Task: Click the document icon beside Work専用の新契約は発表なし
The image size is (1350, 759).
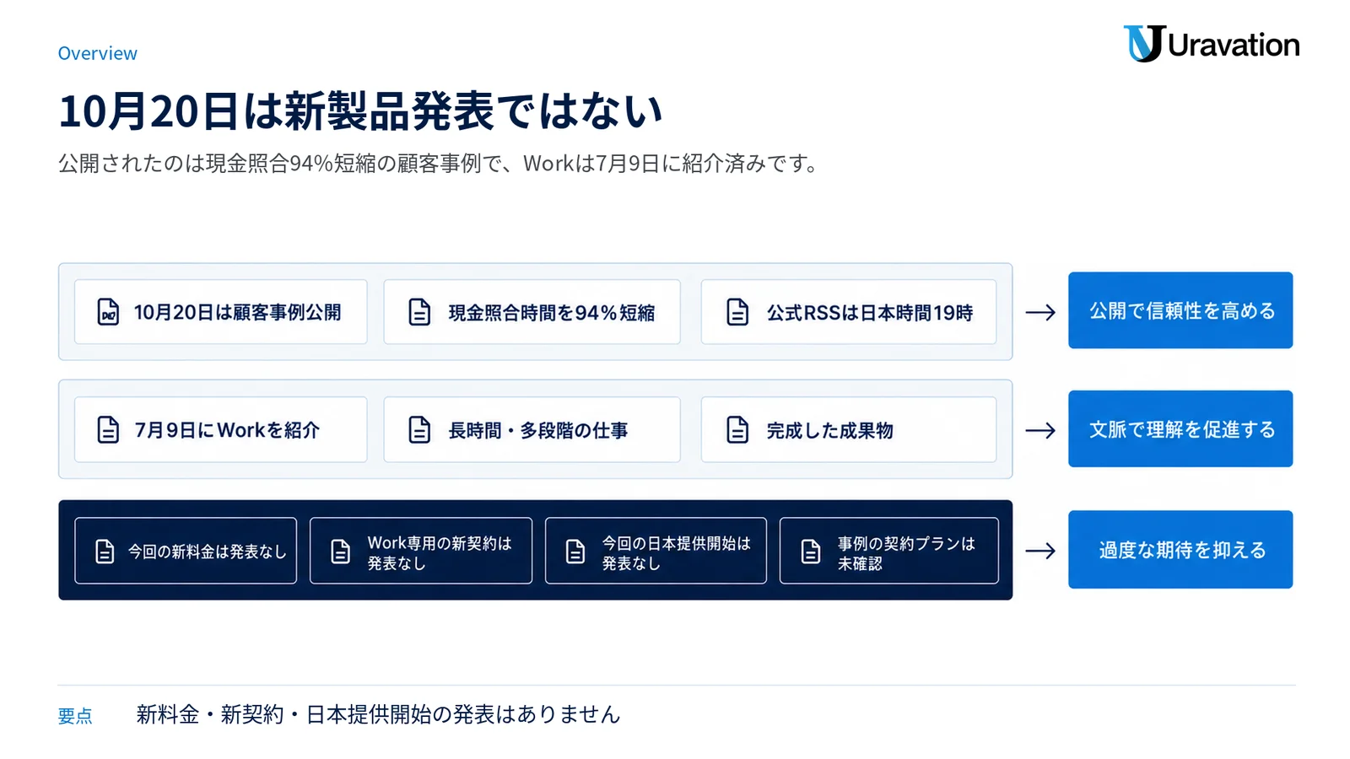Action: (x=340, y=552)
